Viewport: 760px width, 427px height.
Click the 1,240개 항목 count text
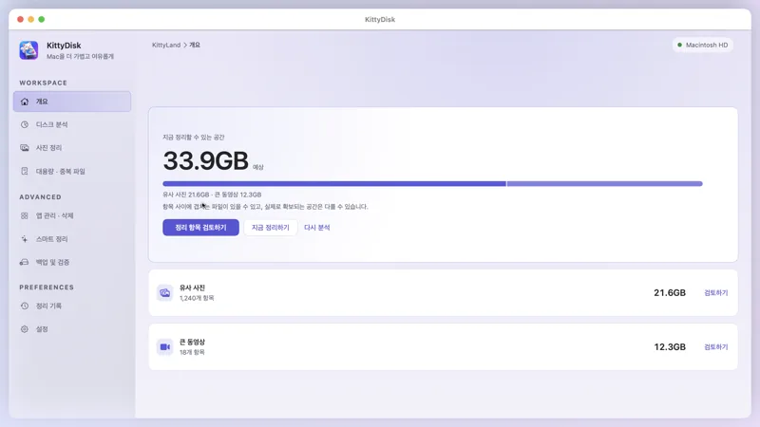pos(197,298)
